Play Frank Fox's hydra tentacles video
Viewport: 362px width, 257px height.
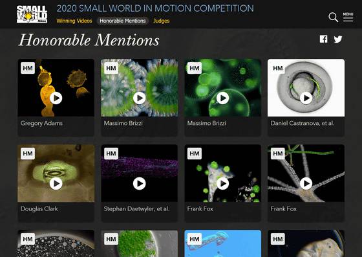(x=306, y=184)
